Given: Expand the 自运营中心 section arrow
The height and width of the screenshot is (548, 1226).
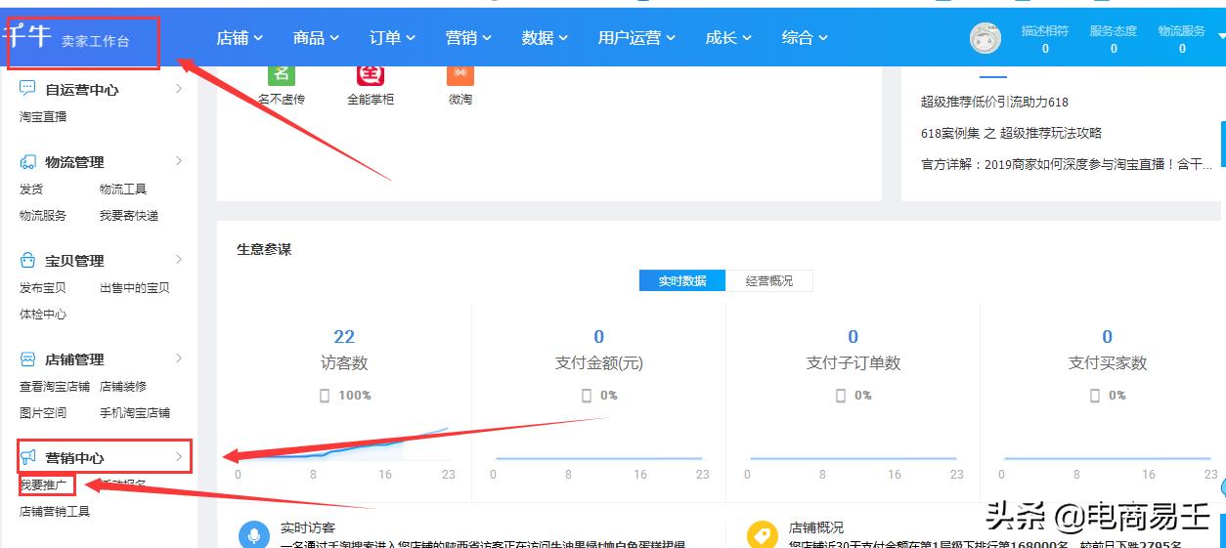Looking at the screenshot, I should point(179,89).
